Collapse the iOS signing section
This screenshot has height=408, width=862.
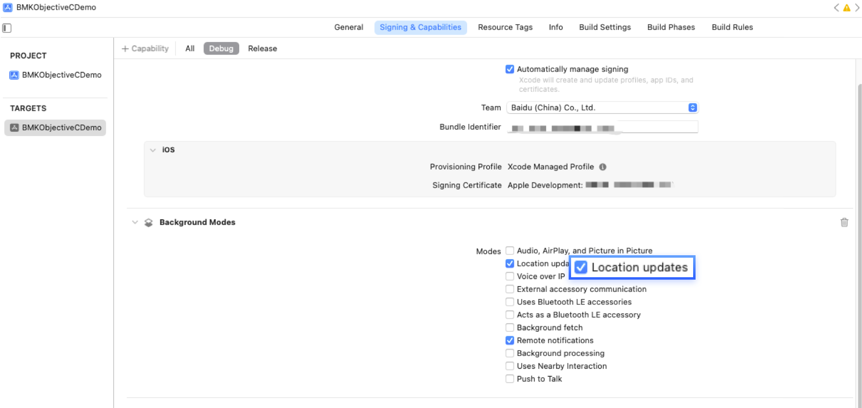tap(153, 150)
